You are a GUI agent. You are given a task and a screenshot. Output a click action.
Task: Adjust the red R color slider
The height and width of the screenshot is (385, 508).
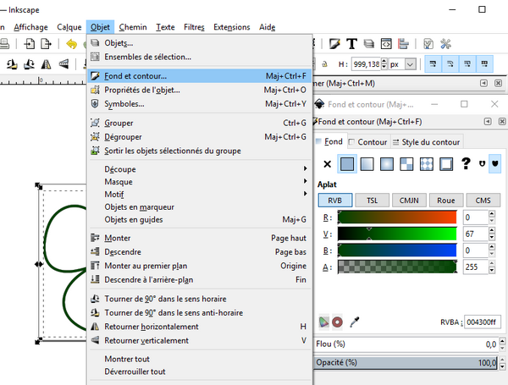(x=397, y=217)
